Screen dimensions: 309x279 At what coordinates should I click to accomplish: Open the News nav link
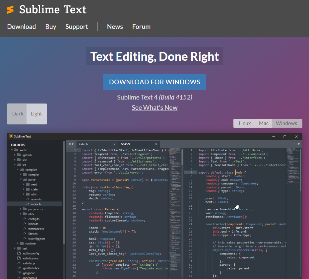pos(115,27)
